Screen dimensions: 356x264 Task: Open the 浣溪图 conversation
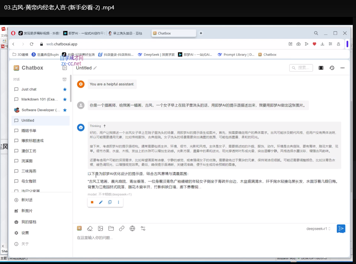(41, 161)
